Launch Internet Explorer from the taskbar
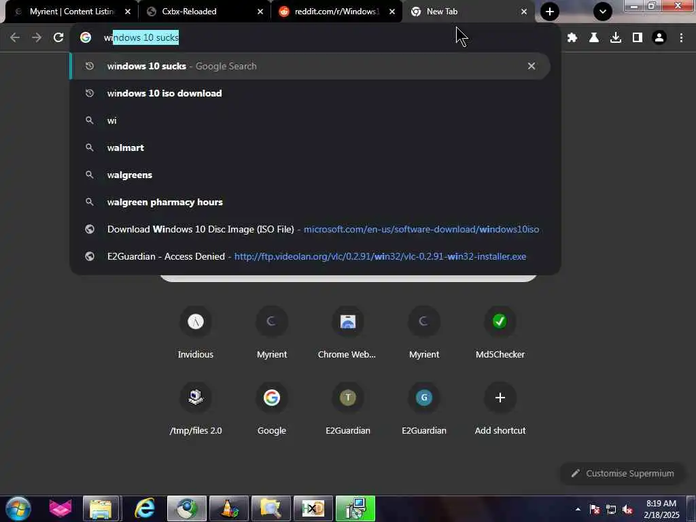 coord(144,508)
